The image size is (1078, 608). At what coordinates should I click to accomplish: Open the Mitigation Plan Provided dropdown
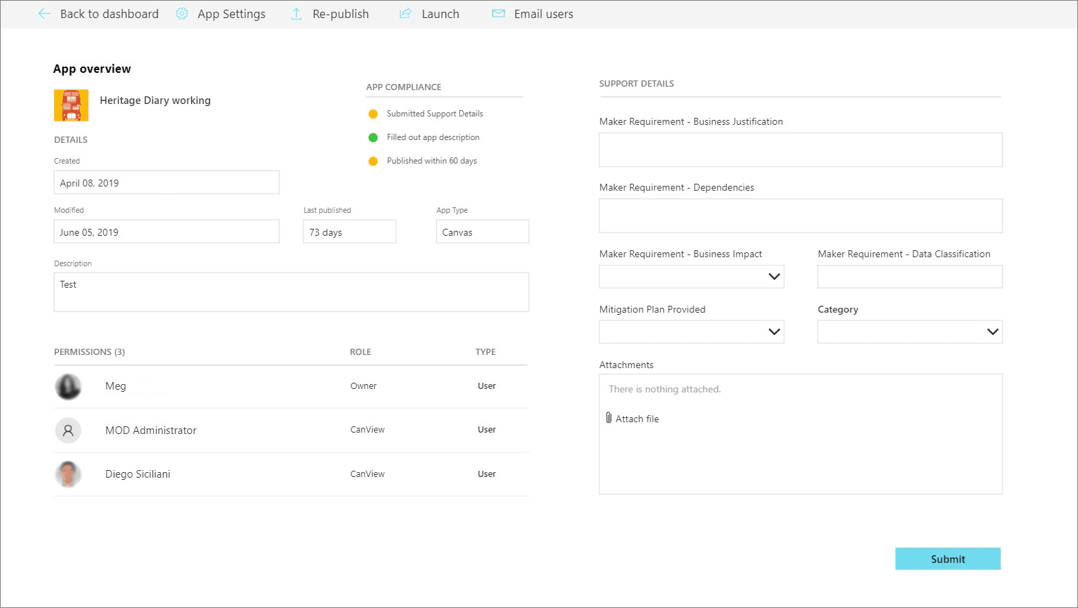(x=774, y=332)
